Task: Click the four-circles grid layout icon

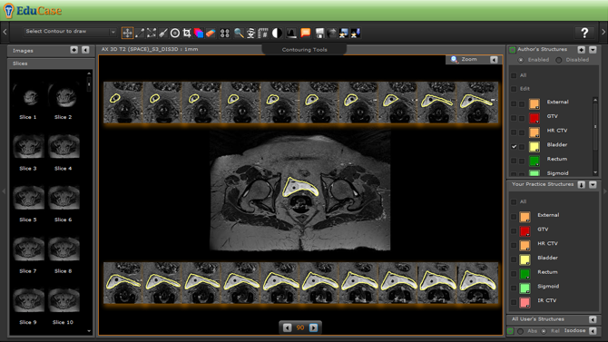Action: point(224,33)
